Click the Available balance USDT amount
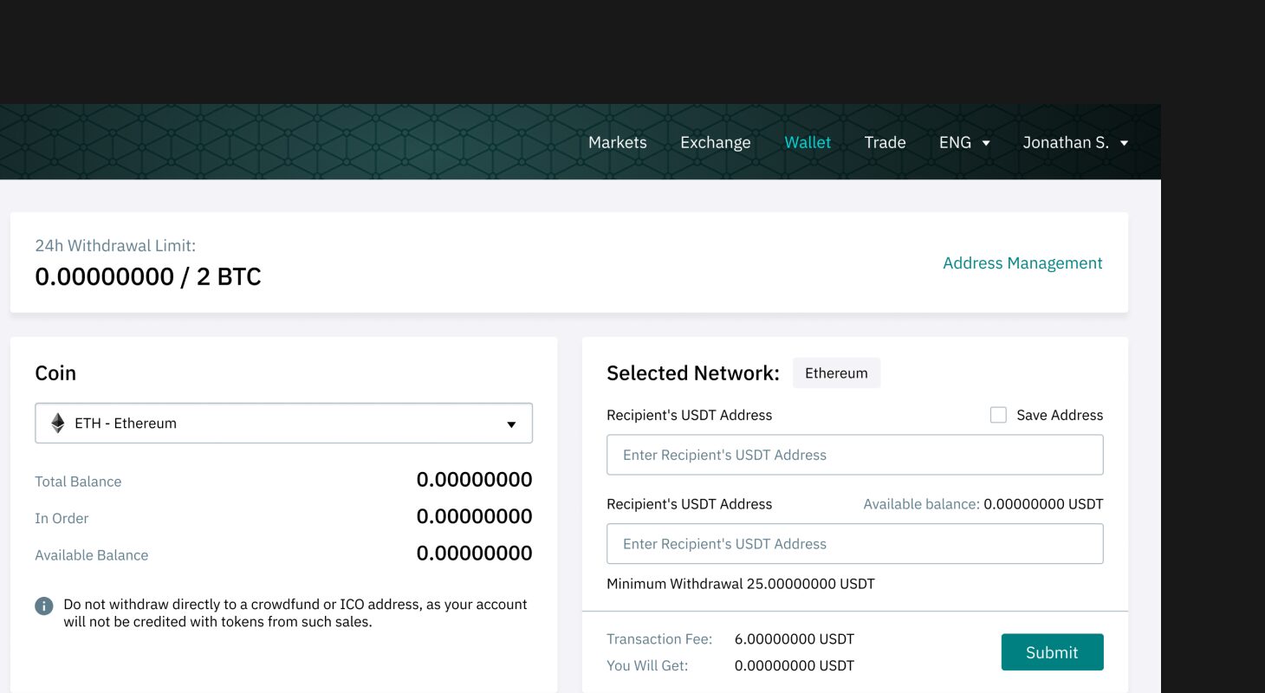 [1043, 504]
